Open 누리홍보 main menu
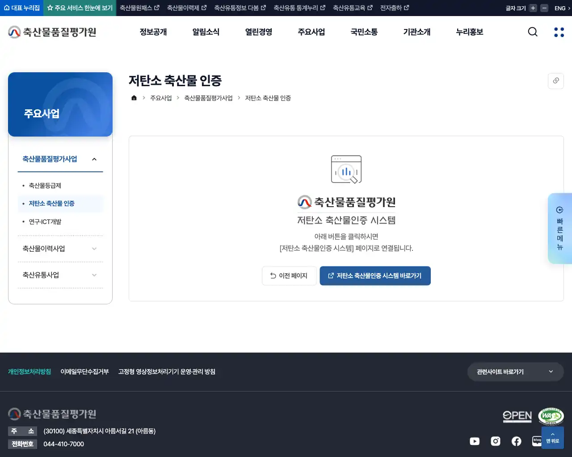Image resolution: width=572 pixels, height=457 pixels. pos(470,32)
